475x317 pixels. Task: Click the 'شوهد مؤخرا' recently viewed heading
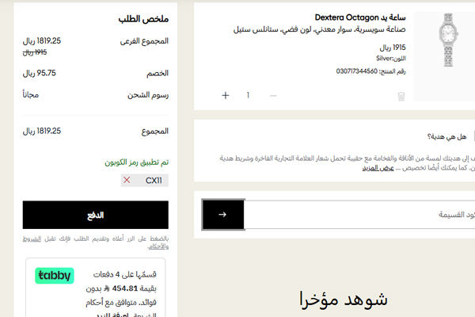click(x=344, y=299)
